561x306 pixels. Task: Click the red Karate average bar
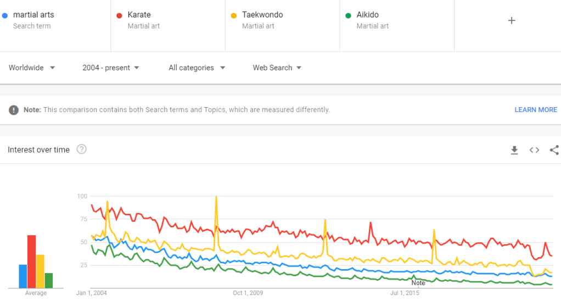point(32,262)
